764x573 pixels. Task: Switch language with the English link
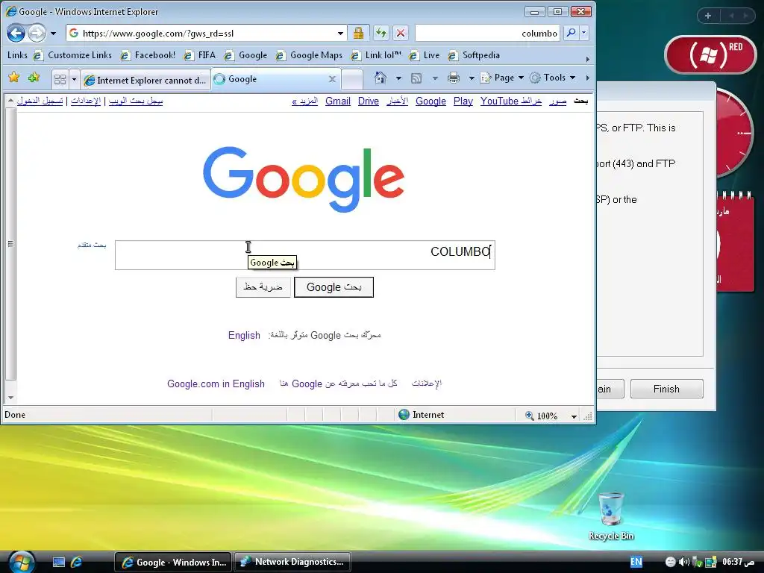[244, 335]
